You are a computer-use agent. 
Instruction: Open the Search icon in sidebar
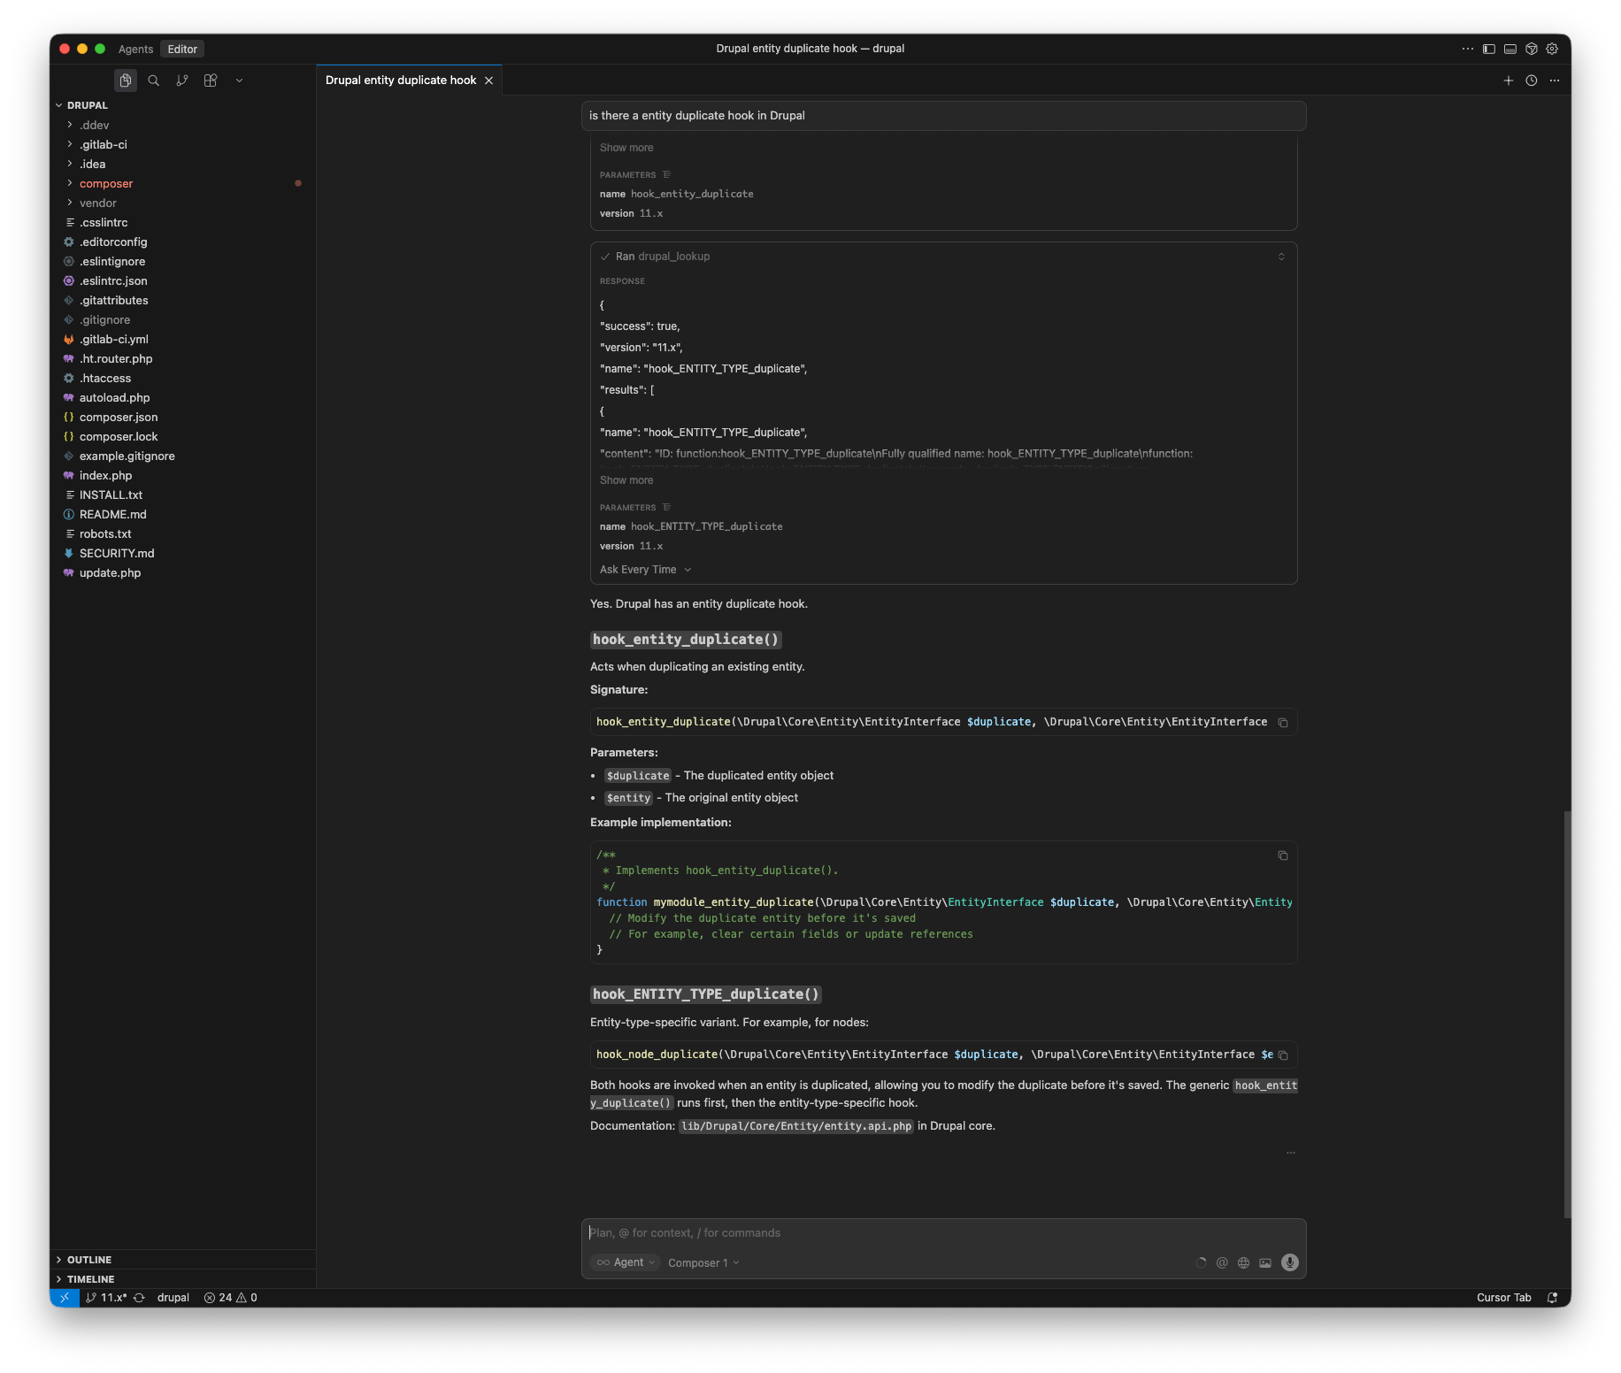click(154, 81)
